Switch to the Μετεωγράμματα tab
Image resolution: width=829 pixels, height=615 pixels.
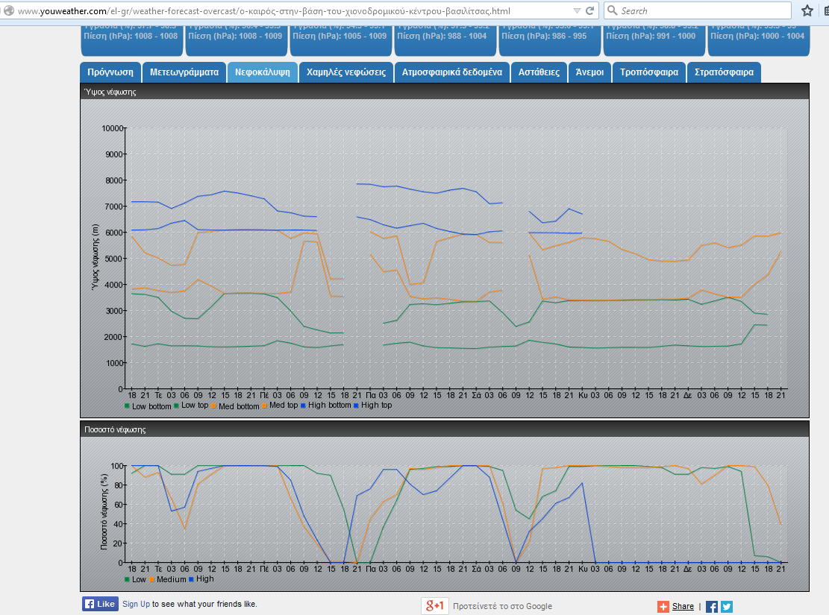pos(184,72)
